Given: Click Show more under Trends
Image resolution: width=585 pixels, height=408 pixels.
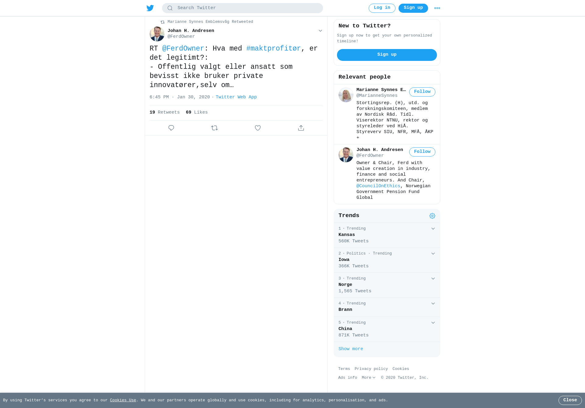Looking at the screenshot, I should pyautogui.click(x=351, y=349).
